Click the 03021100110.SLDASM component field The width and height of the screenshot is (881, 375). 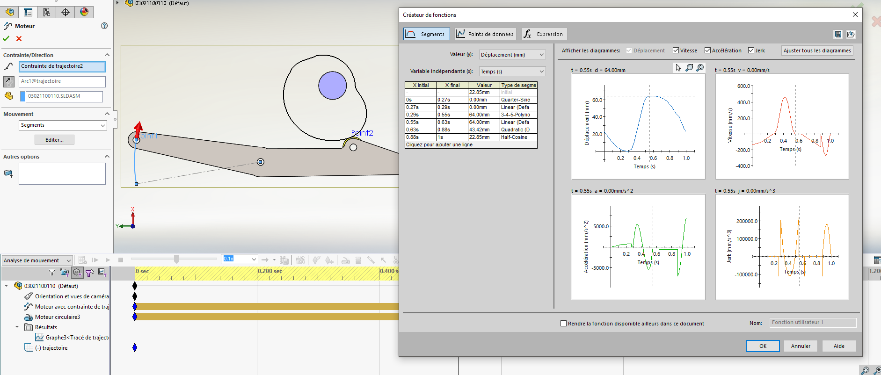pyautogui.click(x=65, y=96)
